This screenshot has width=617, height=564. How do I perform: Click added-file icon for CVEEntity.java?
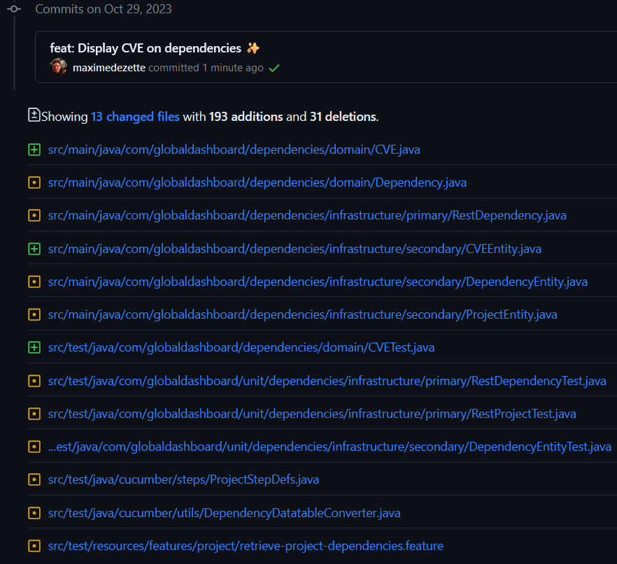point(34,249)
